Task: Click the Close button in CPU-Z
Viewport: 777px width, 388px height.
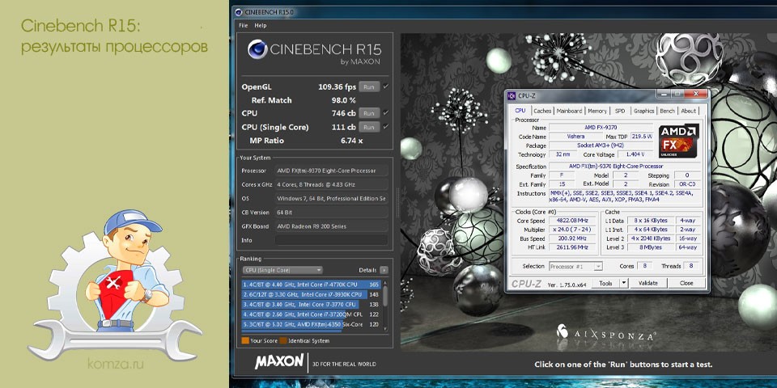Action: 686,283
